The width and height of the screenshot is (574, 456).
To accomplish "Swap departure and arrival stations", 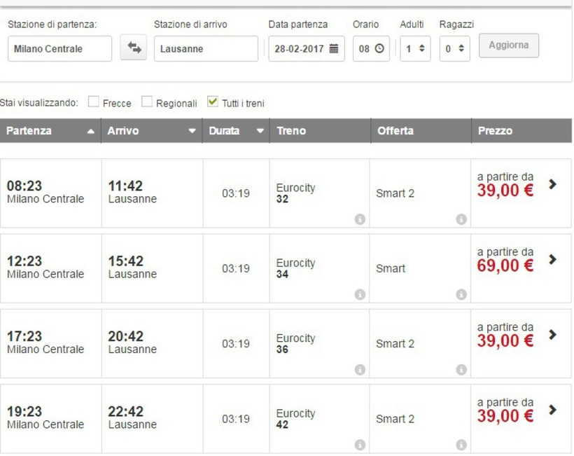I will [133, 49].
